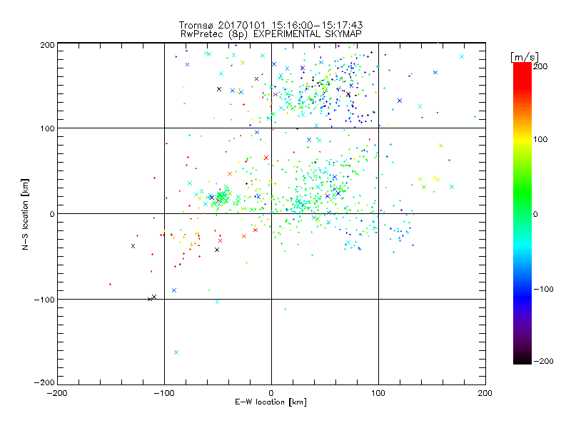The height and width of the screenshot is (428, 571).
Task: Select the y-axis tick label '200'
Action: 47,45
